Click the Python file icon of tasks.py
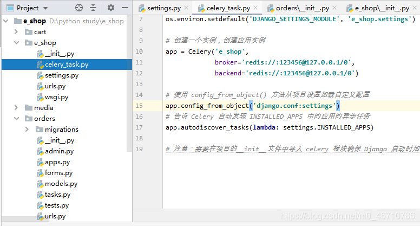420x226 pixels. tap(40, 195)
